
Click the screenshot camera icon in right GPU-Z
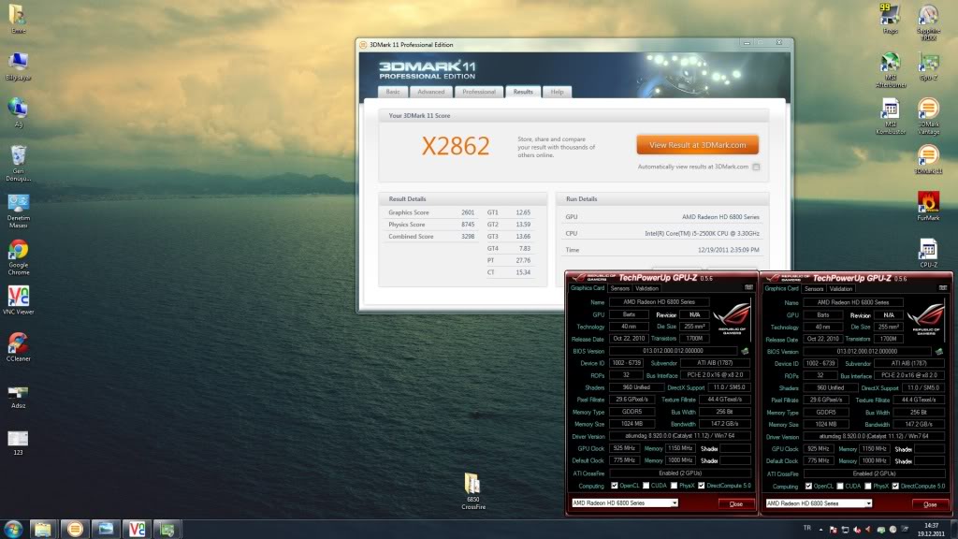click(941, 288)
